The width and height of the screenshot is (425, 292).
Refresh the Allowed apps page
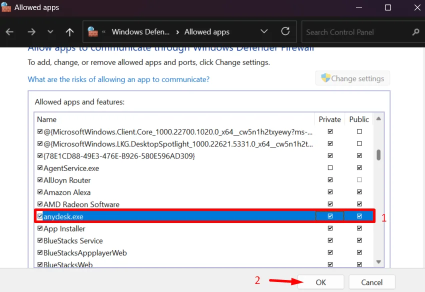[285, 31]
